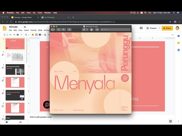Select the Text box tool in Slides
Image resolution: width=182 pixels, height=136 pixels.
click(36, 35)
